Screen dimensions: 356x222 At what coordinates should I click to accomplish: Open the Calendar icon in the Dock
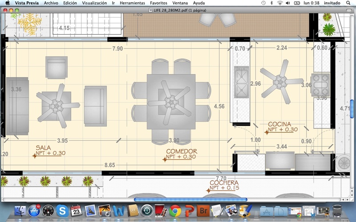click(76, 210)
